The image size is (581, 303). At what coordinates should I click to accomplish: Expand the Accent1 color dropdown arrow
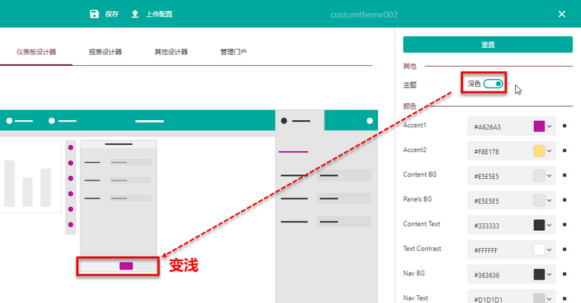[549, 126]
